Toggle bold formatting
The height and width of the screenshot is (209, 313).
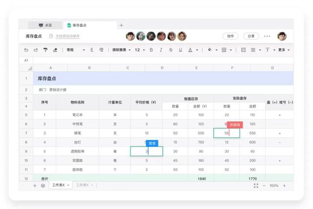[x=151, y=50]
